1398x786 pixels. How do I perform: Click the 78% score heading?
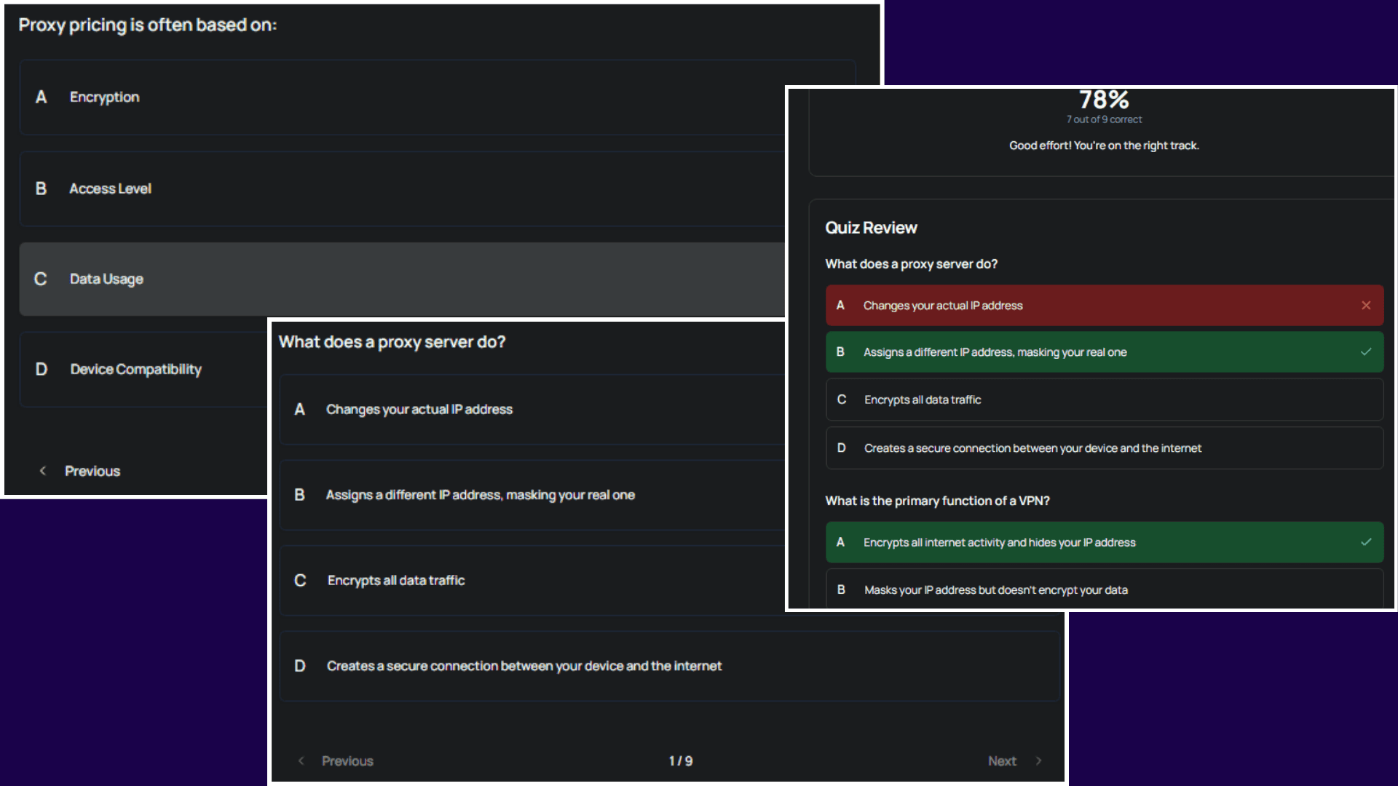tap(1103, 100)
